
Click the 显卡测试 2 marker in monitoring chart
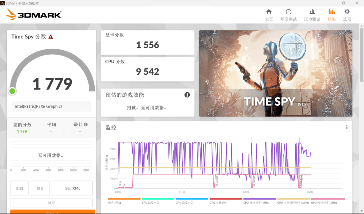click(254, 180)
